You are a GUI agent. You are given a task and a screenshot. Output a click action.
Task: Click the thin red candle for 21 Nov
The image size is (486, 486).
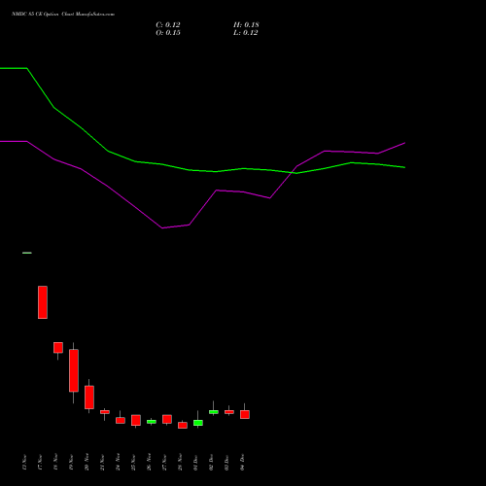105,412
